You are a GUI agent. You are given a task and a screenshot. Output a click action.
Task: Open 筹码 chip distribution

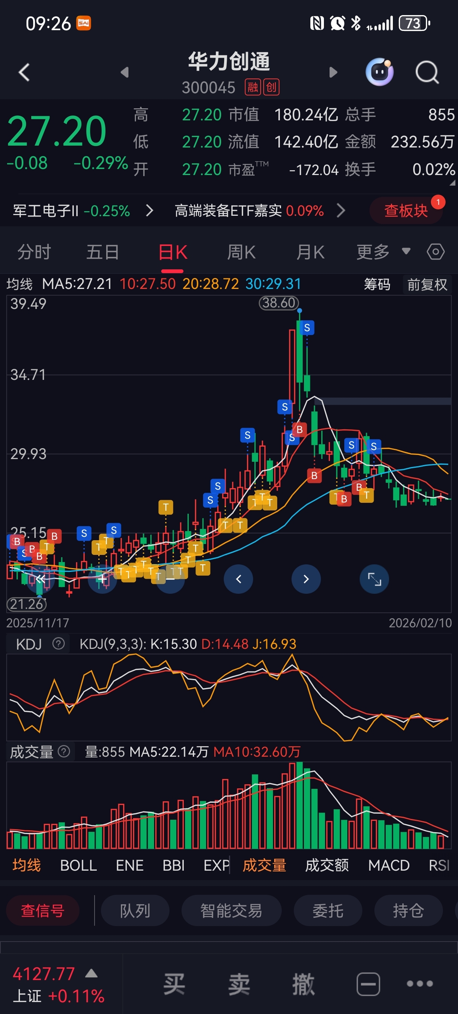click(x=377, y=284)
